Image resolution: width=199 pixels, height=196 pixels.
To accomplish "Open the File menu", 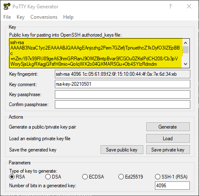I will pyautogui.click(x=7, y=17).
